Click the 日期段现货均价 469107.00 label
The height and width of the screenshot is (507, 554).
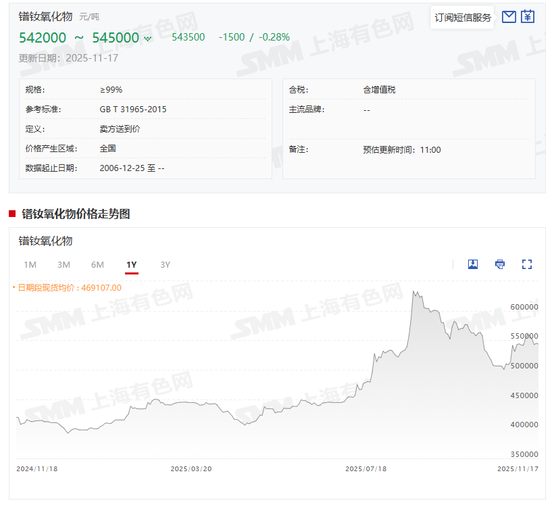[69, 288]
